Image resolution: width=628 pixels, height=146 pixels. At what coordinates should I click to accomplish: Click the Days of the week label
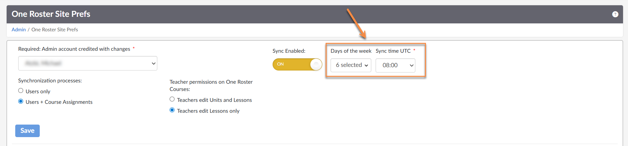tap(351, 51)
